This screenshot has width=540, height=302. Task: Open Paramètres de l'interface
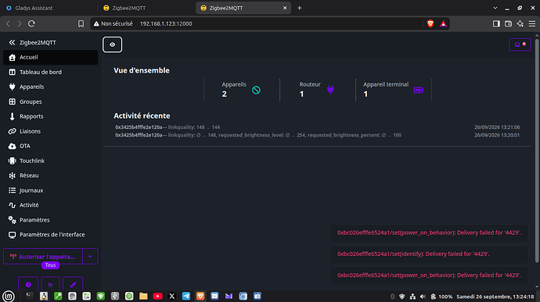point(50,235)
